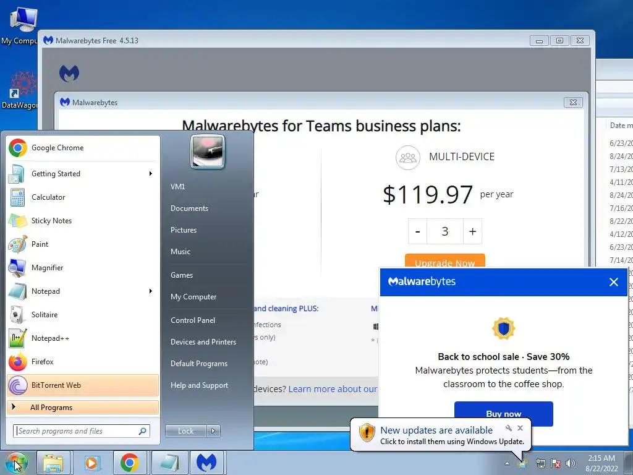The width and height of the screenshot is (633, 475).
Task: Expand the Notepad jump list arrow
Action: point(151,291)
